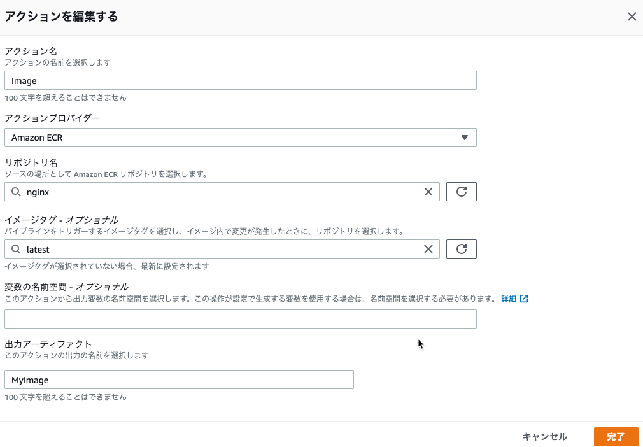Viewport: 643px width, 447px height.
Task: Open the Amazon ECR action provider dropdown
Action: point(240,138)
